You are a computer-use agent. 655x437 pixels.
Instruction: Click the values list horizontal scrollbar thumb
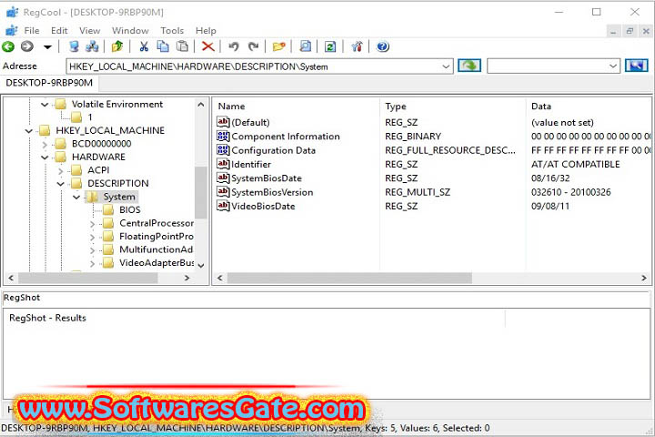pyautogui.click(x=349, y=278)
